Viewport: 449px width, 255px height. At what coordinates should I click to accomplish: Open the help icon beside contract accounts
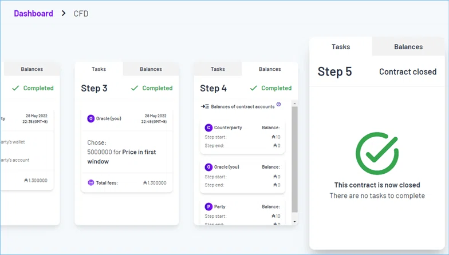click(278, 104)
